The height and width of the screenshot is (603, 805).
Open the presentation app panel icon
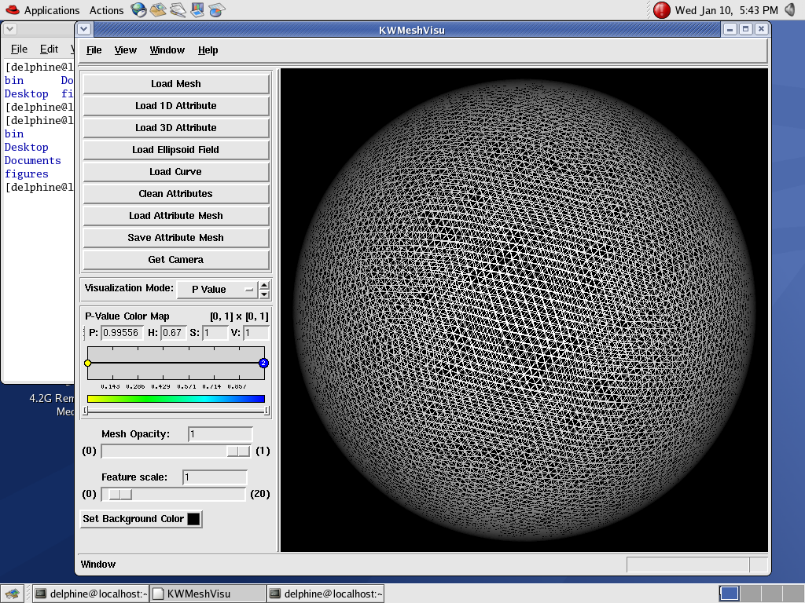coord(198,10)
